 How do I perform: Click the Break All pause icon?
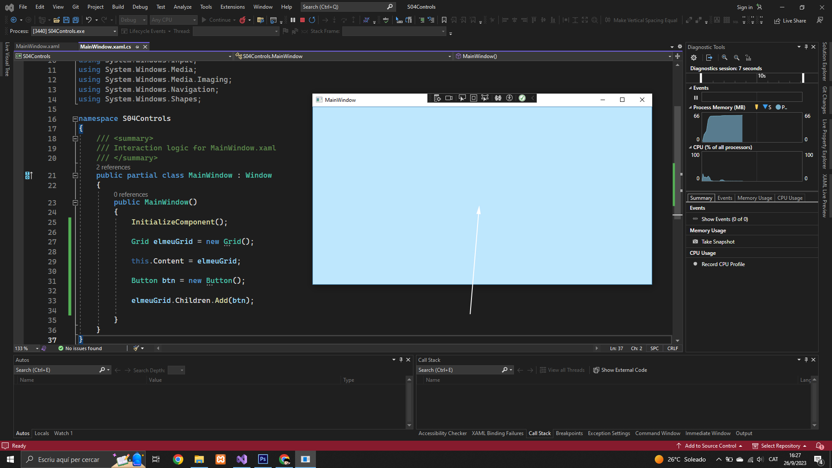tap(293, 20)
